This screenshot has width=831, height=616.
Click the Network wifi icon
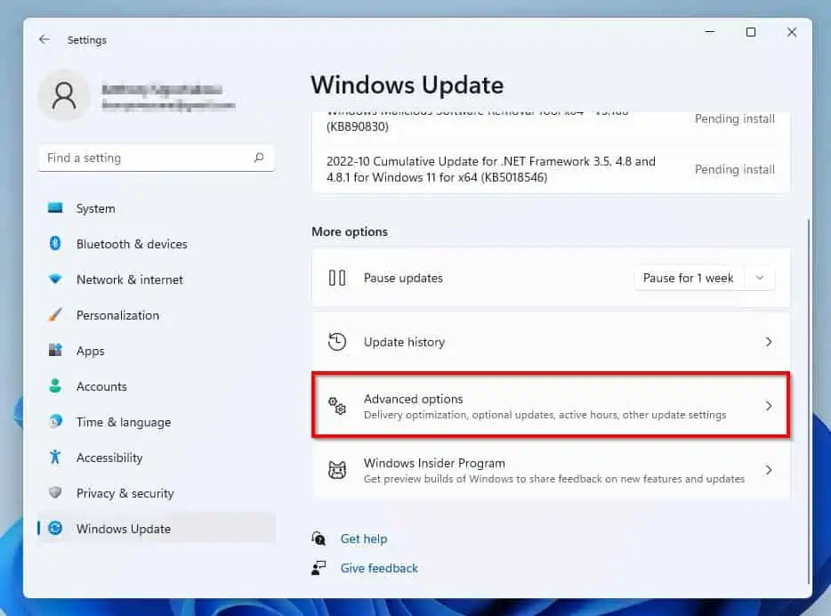click(55, 279)
